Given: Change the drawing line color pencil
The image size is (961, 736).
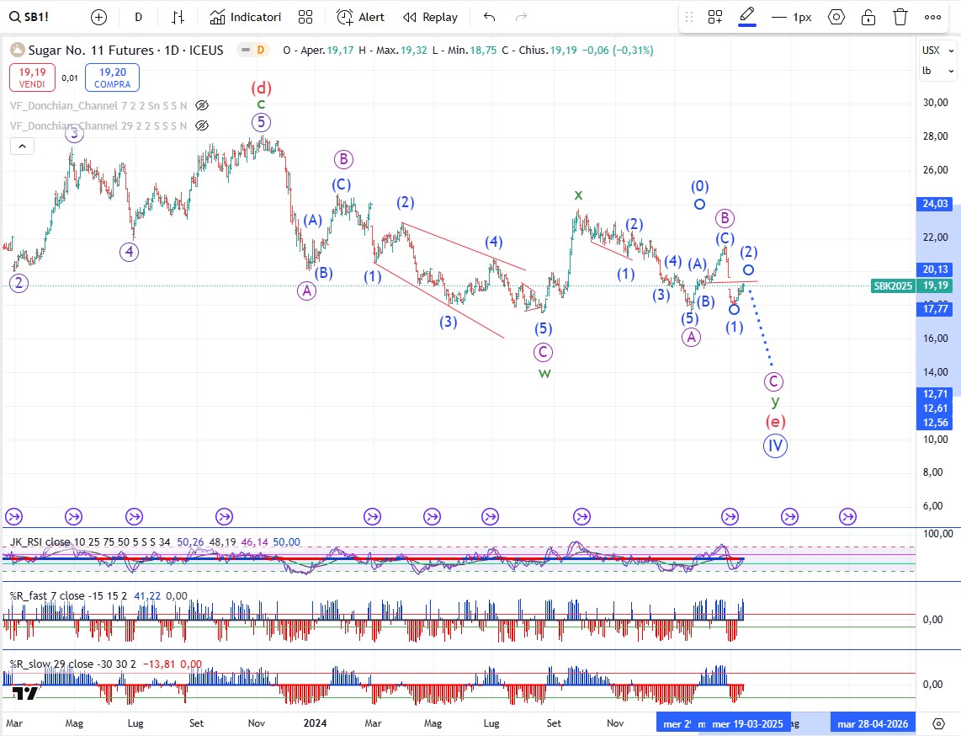Looking at the screenshot, I should [x=747, y=17].
